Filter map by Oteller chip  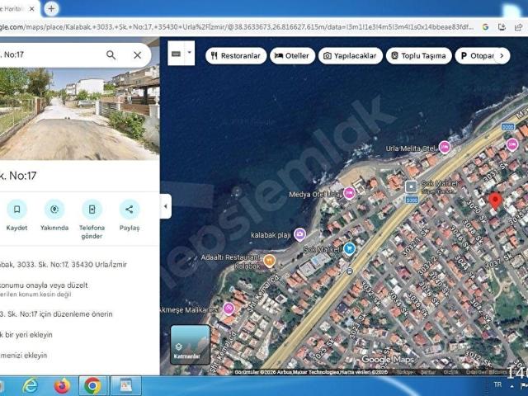coord(292,56)
